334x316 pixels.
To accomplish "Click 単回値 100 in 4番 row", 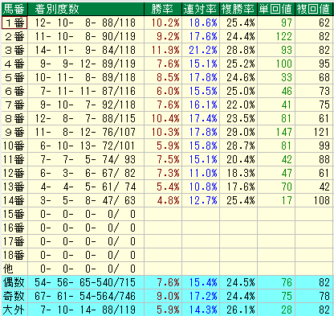I will 284,64.
